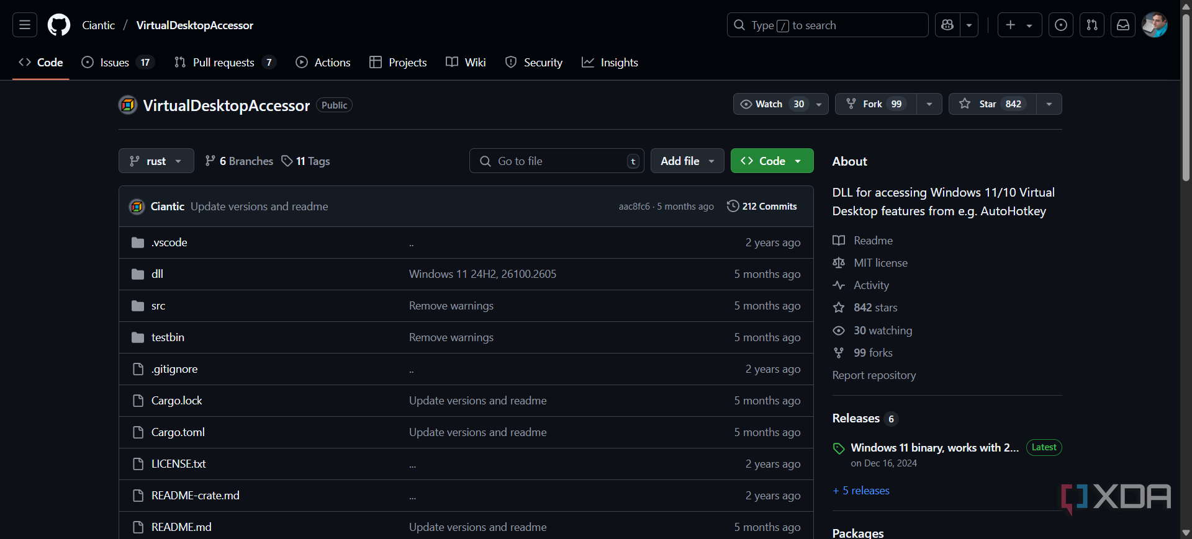Viewport: 1192px width, 539px height.
Task: Open README.md file
Action: (x=181, y=527)
